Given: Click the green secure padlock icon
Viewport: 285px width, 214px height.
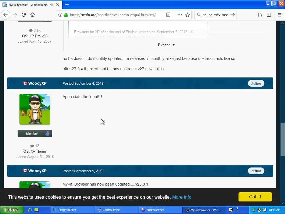Looking at the screenshot, I should [x=66, y=15].
